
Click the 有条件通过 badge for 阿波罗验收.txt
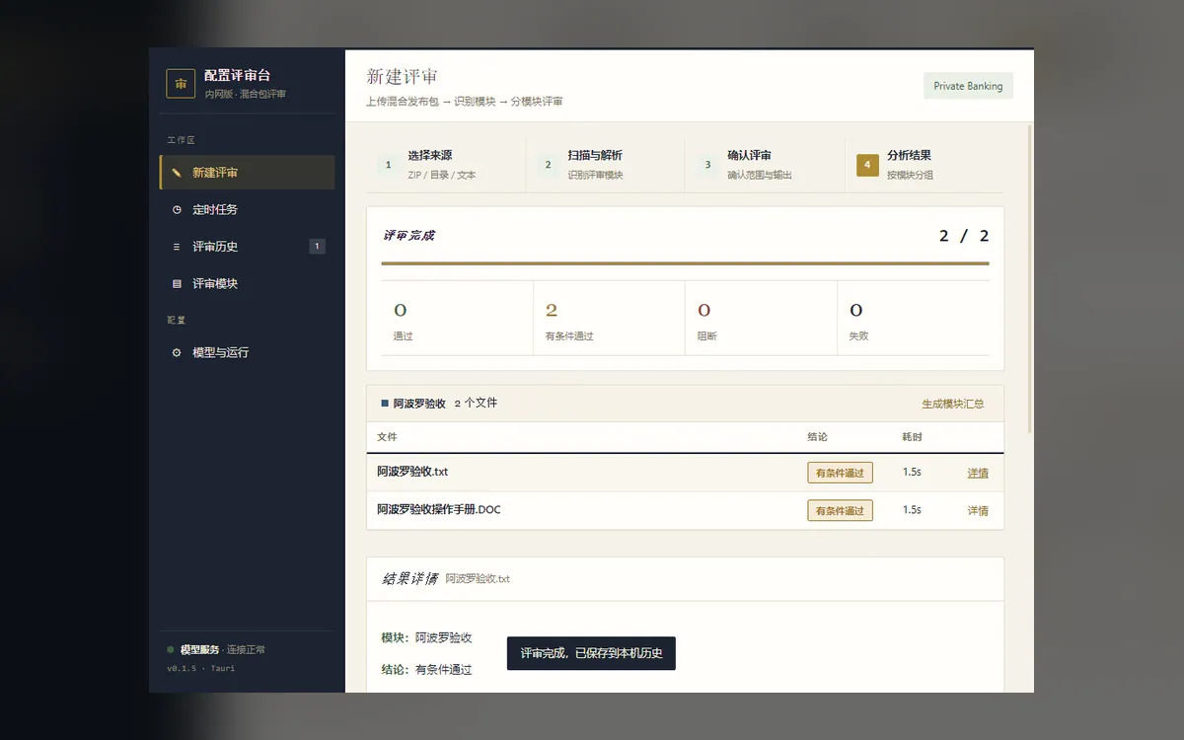840,473
